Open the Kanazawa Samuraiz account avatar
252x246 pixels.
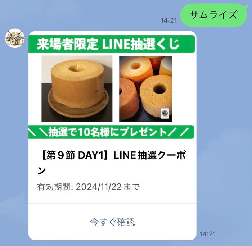tap(15, 38)
